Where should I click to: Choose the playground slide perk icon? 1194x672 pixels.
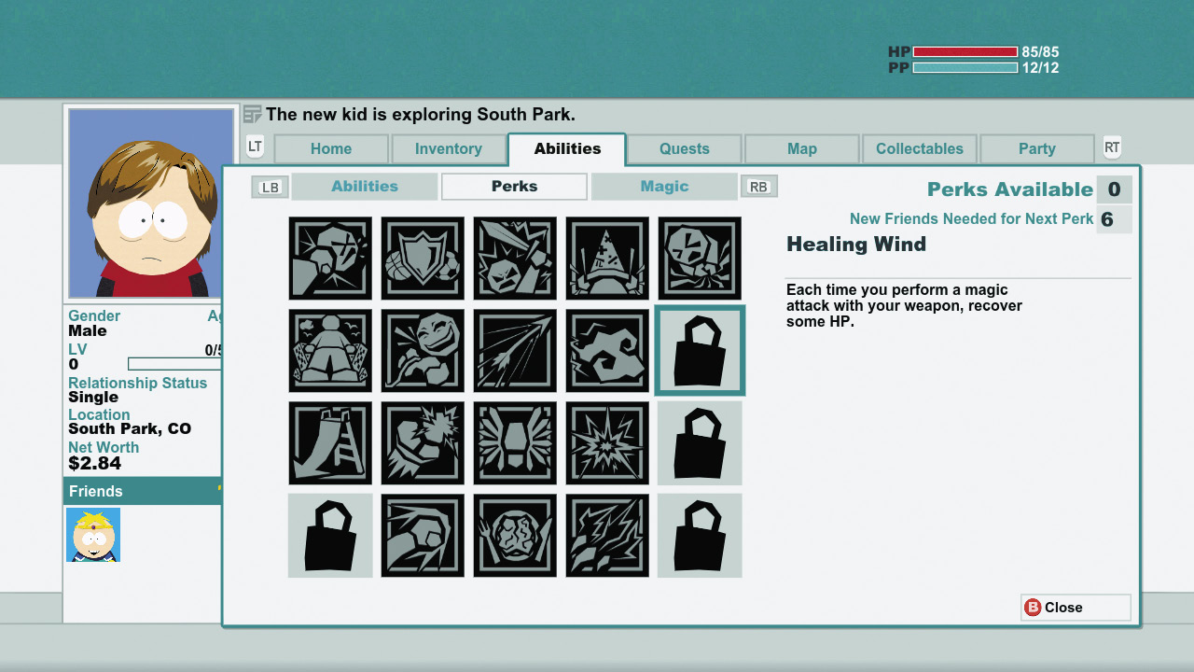pyautogui.click(x=330, y=443)
